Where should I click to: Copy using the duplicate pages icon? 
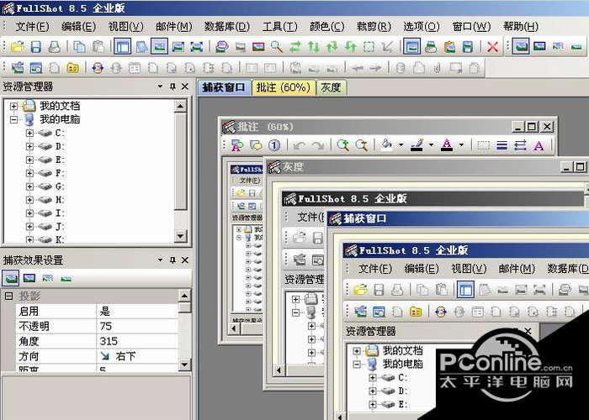(79, 46)
